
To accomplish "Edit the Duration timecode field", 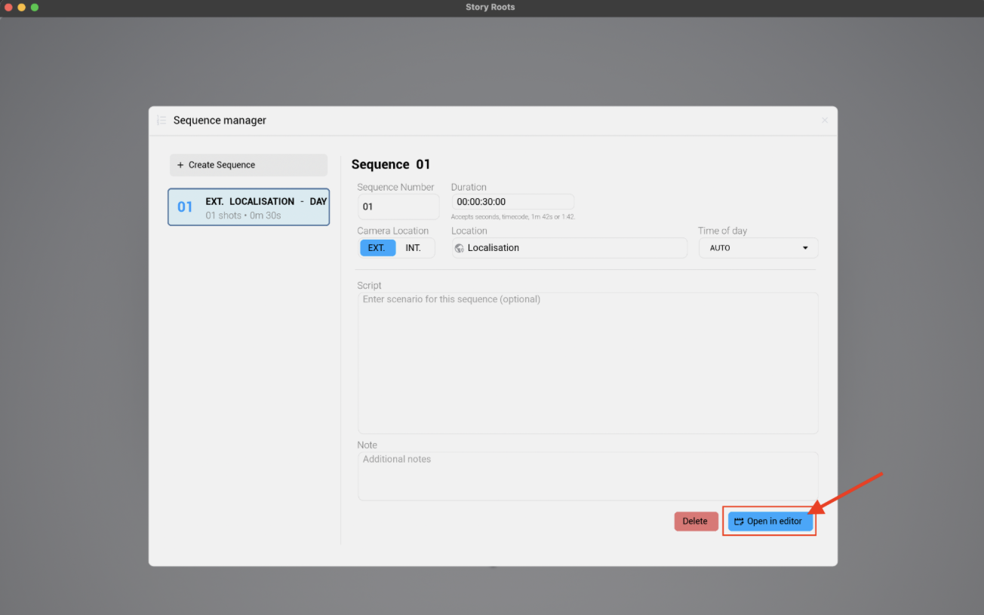I will pyautogui.click(x=513, y=202).
